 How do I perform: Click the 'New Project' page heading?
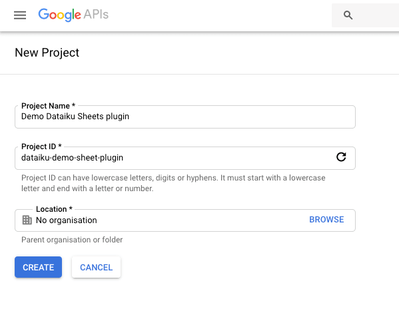pos(47,53)
